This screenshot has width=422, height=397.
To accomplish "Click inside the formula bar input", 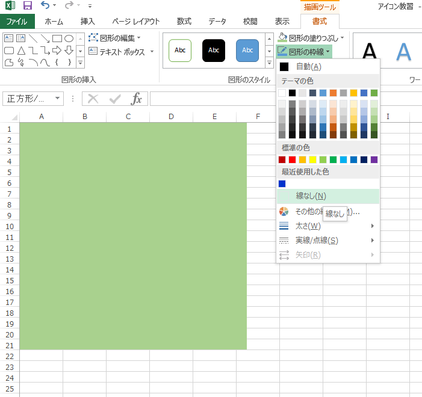I will pos(213,99).
